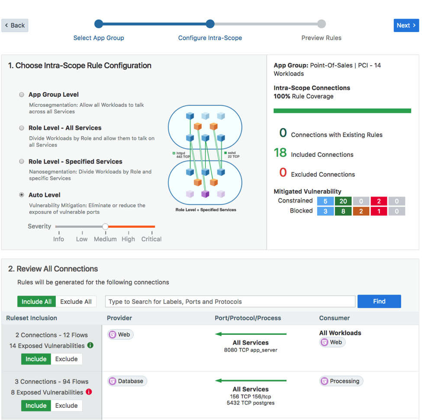The width and height of the screenshot is (422, 420).
Task: Click the red vulnerability warning icon
Action: click(x=89, y=392)
